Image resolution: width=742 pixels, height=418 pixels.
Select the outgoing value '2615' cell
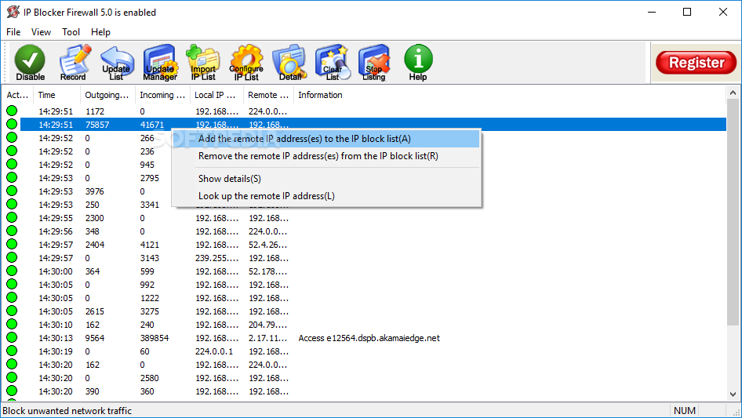(95, 311)
